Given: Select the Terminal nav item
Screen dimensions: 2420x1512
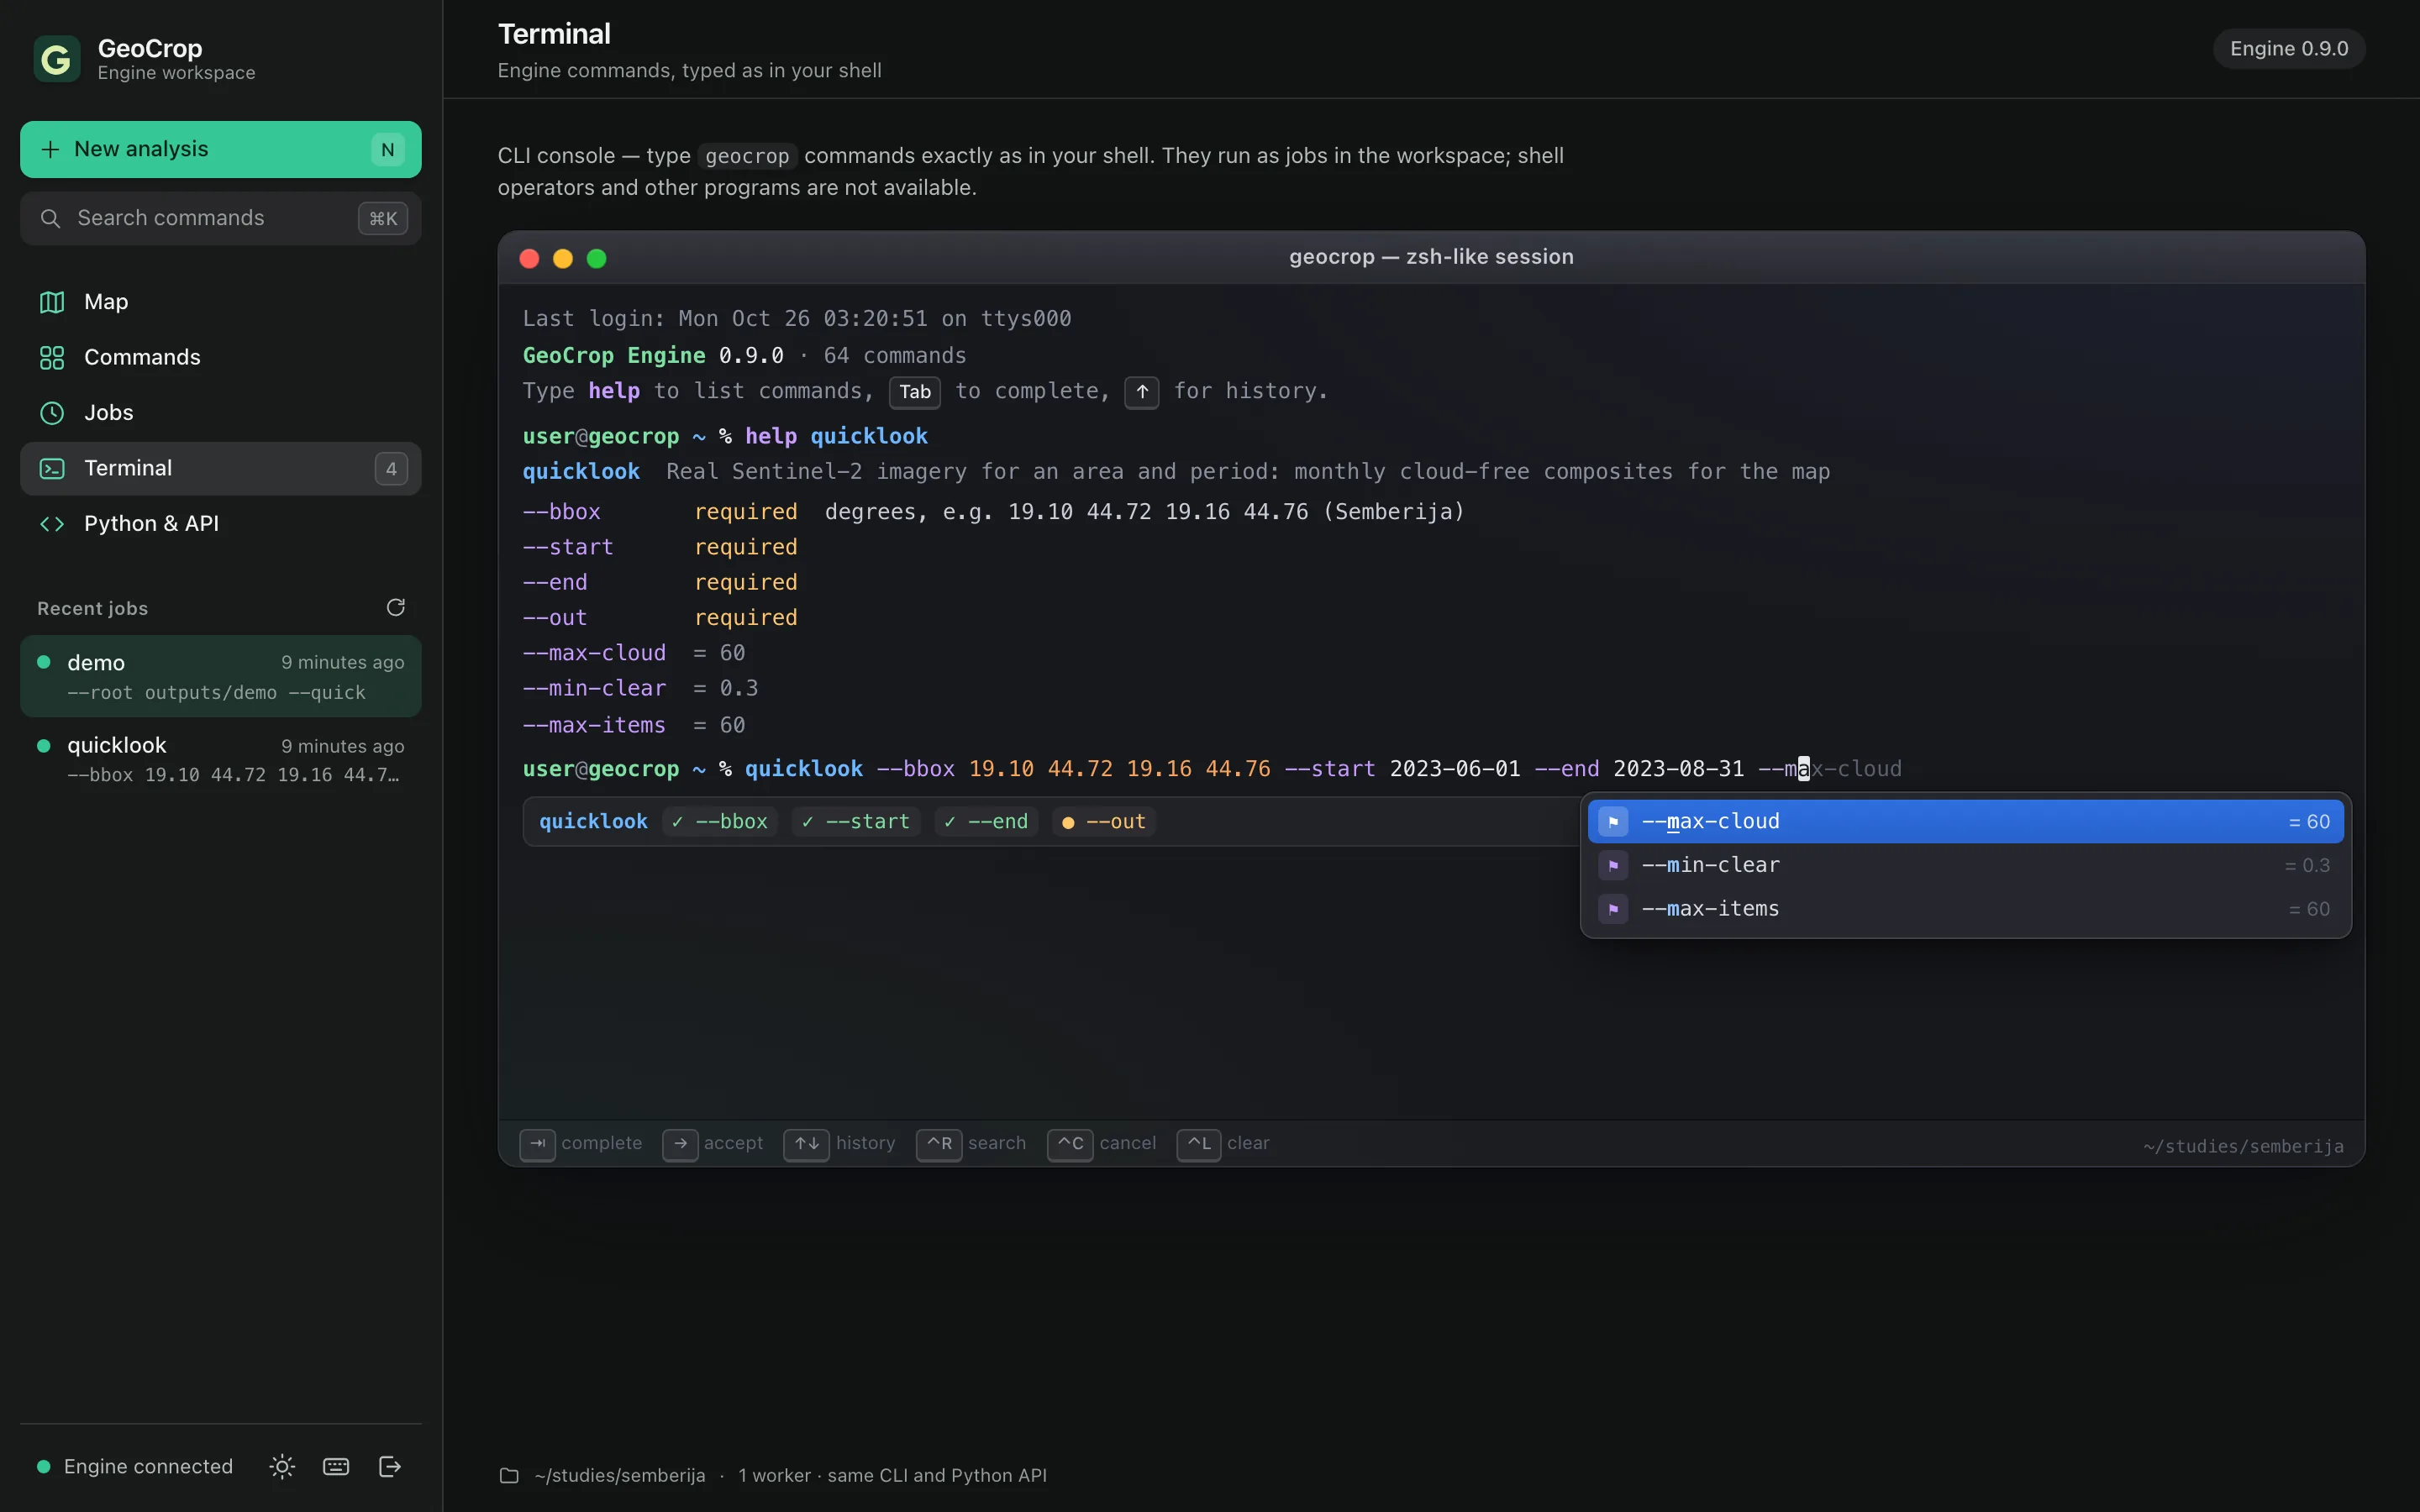Looking at the screenshot, I should 220,468.
